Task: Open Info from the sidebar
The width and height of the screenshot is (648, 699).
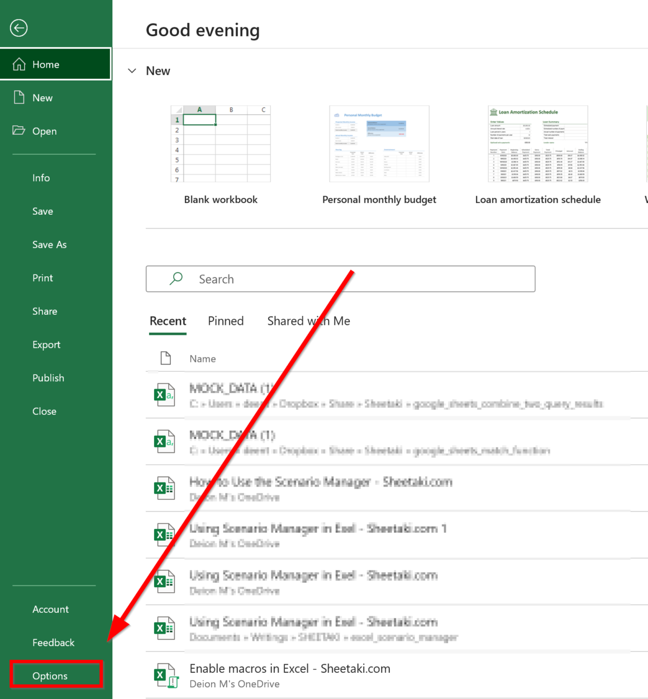Action: click(x=41, y=177)
